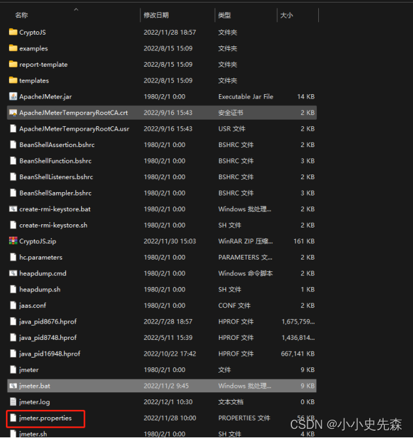The image size is (413, 438).
Task: Select the ApacheJMeterTemporaryRootCA.usr file name
Action: pos(74,129)
